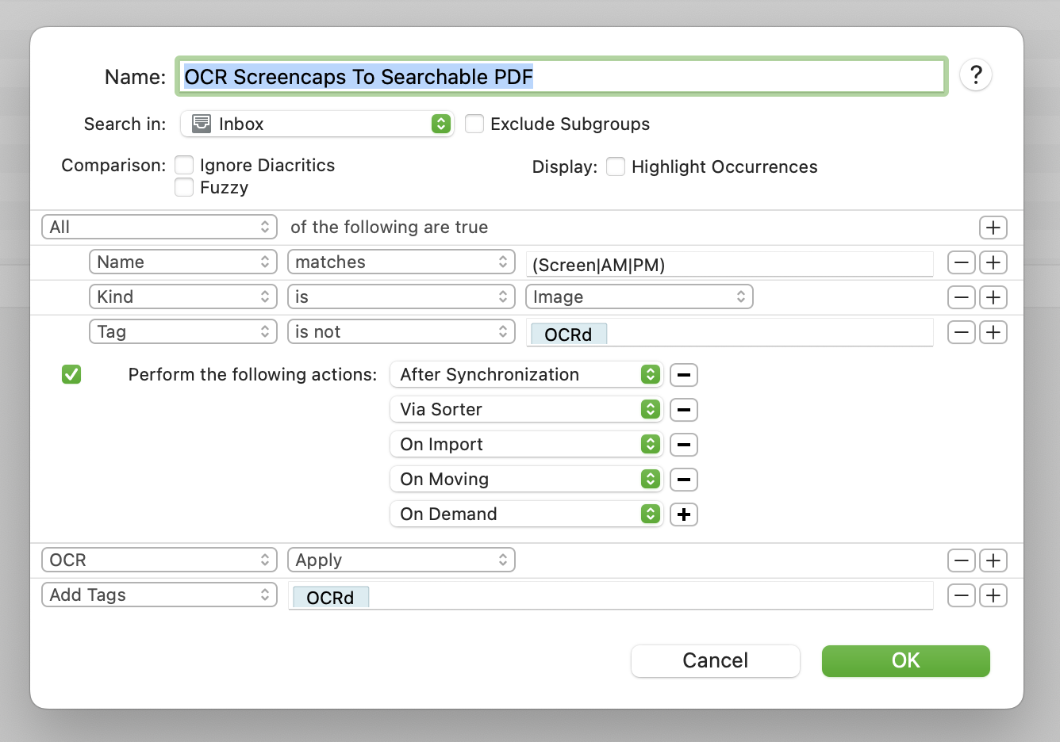Change the Name attribute dropdown
The height and width of the screenshot is (742, 1060).
[182, 262]
